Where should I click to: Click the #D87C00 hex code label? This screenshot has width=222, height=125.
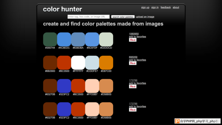click(106, 71)
